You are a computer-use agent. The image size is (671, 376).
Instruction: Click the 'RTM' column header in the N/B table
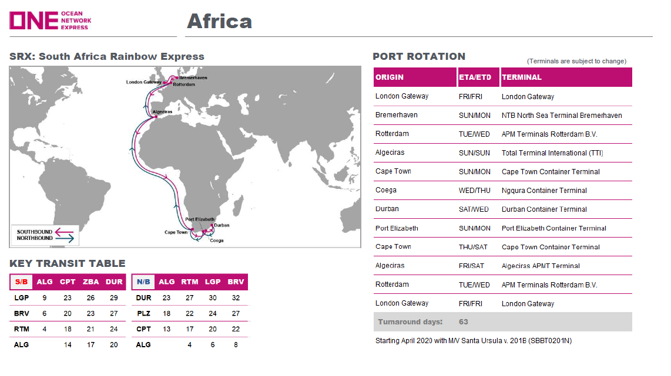[x=190, y=282]
